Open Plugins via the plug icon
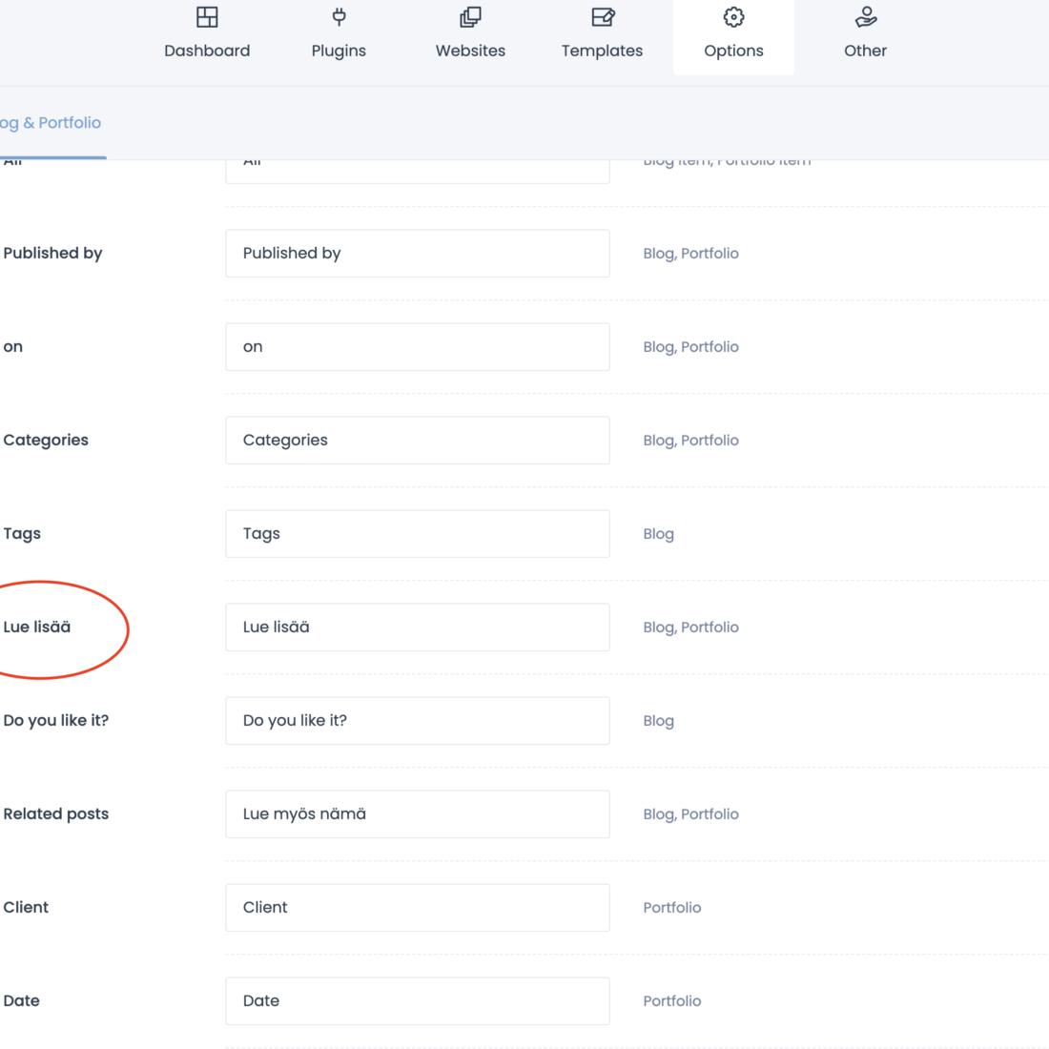1049x1049 pixels. point(339,17)
